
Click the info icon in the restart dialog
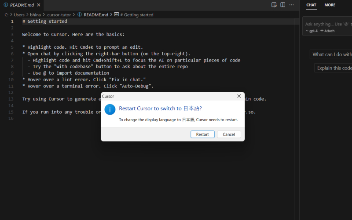coord(110,109)
